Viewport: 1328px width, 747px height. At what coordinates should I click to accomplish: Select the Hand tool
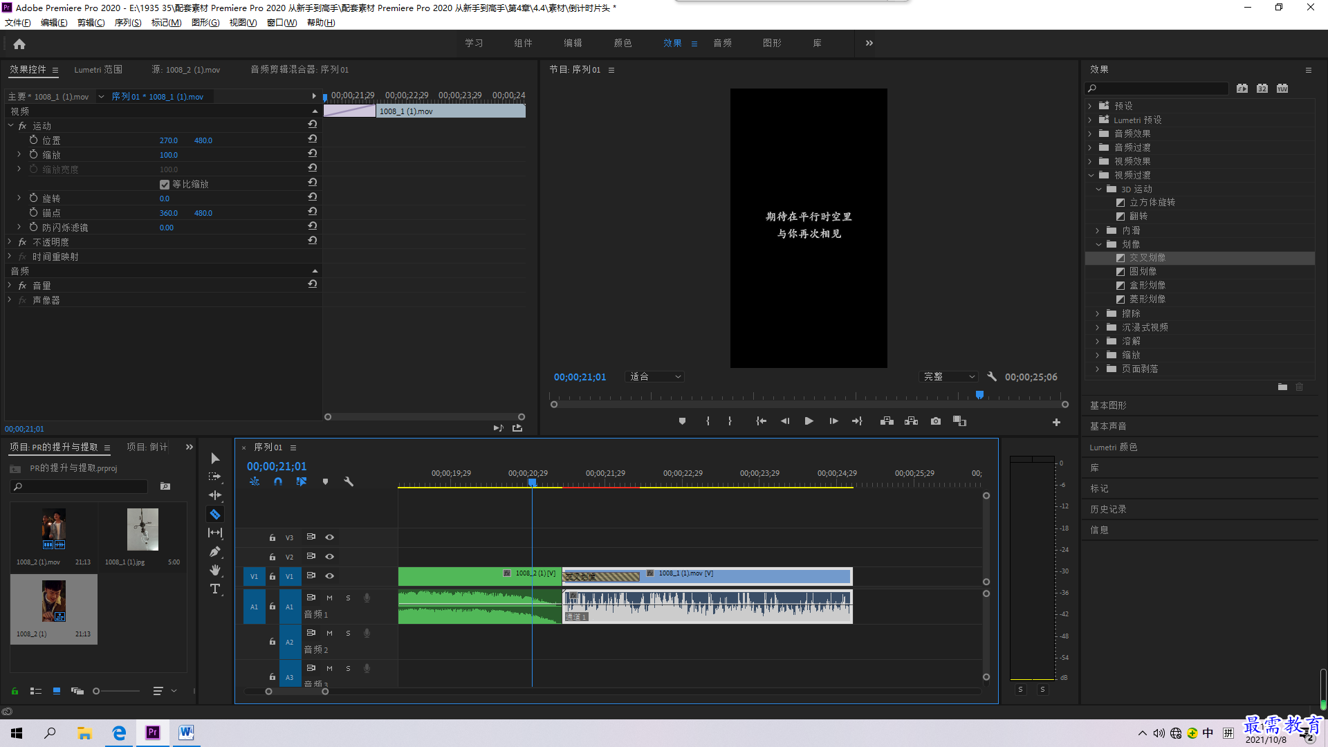pos(215,570)
